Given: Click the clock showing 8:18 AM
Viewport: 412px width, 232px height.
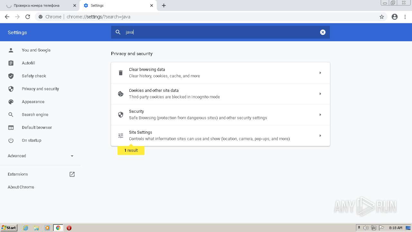Looking at the screenshot, I should click(396, 228).
